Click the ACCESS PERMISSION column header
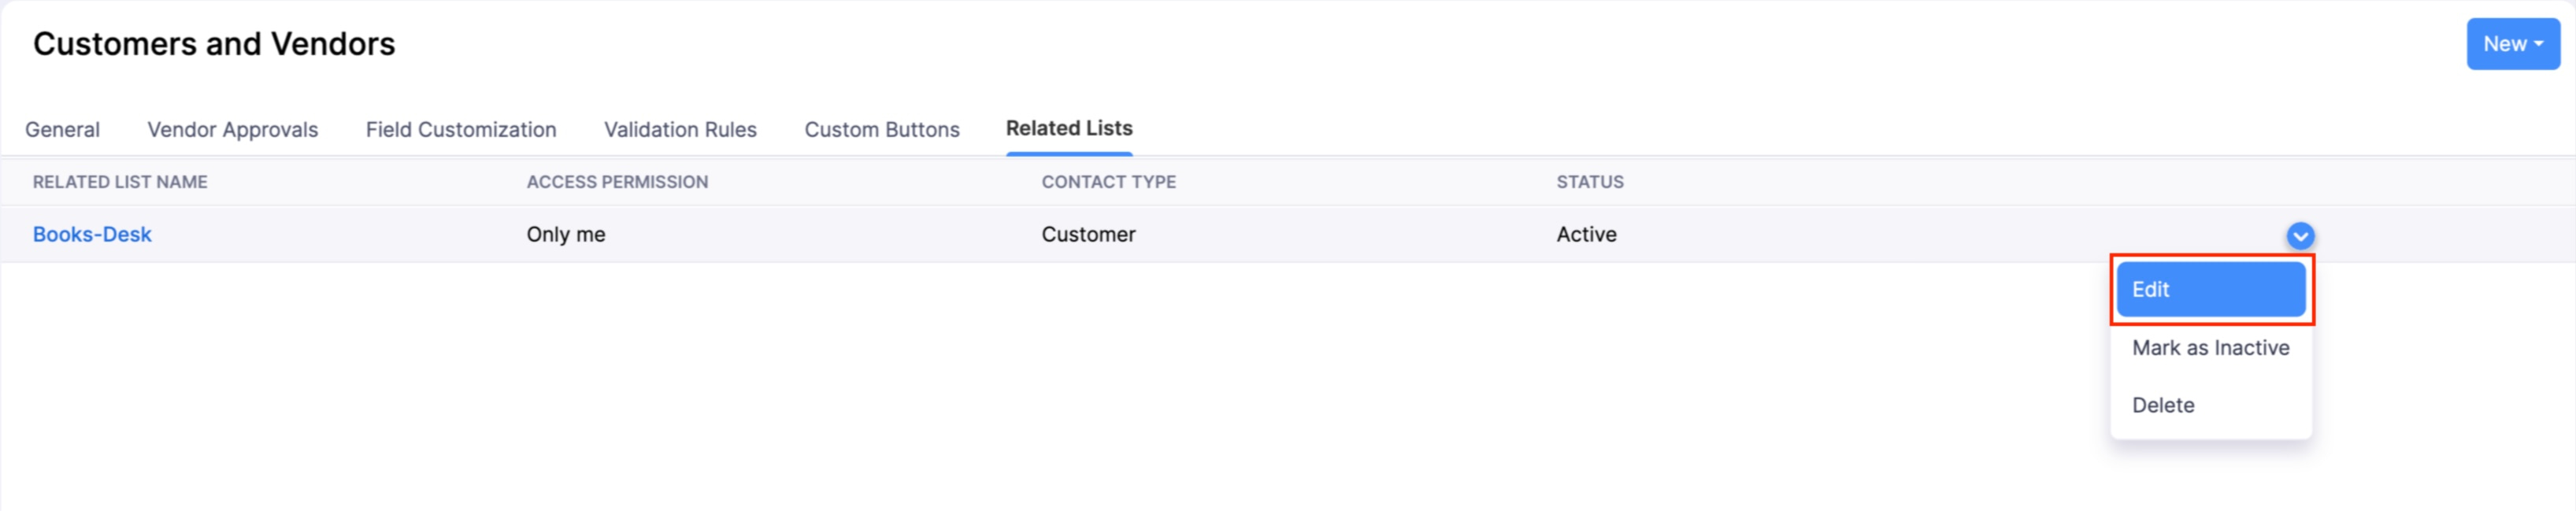The width and height of the screenshot is (2576, 511). (617, 182)
